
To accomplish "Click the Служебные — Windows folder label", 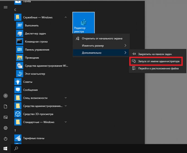I will 38,17.
